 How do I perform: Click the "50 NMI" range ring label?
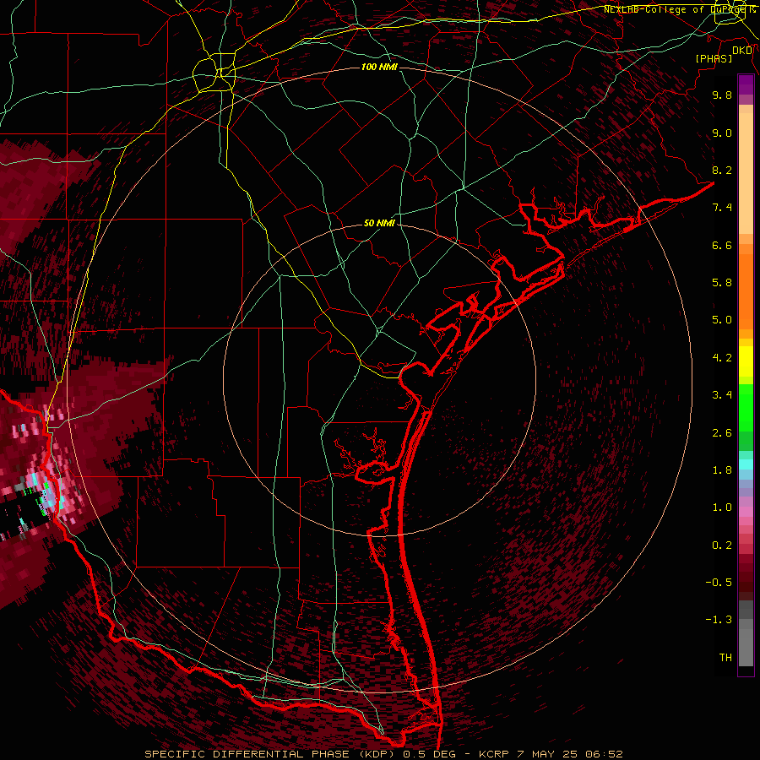379,224
